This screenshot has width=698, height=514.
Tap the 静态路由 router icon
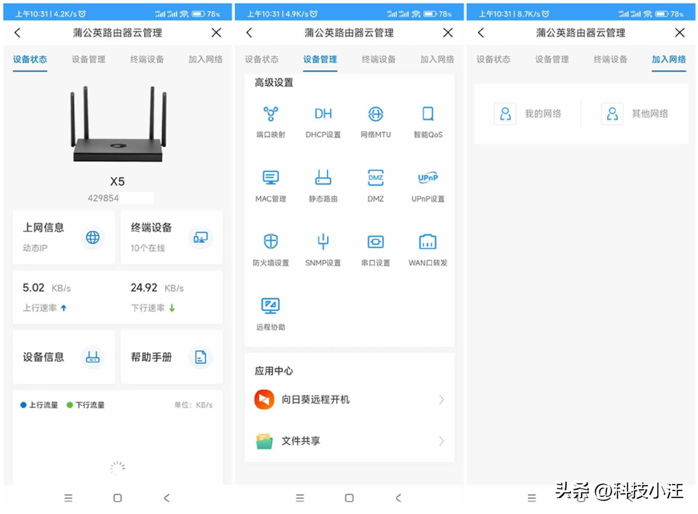coord(323,178)
